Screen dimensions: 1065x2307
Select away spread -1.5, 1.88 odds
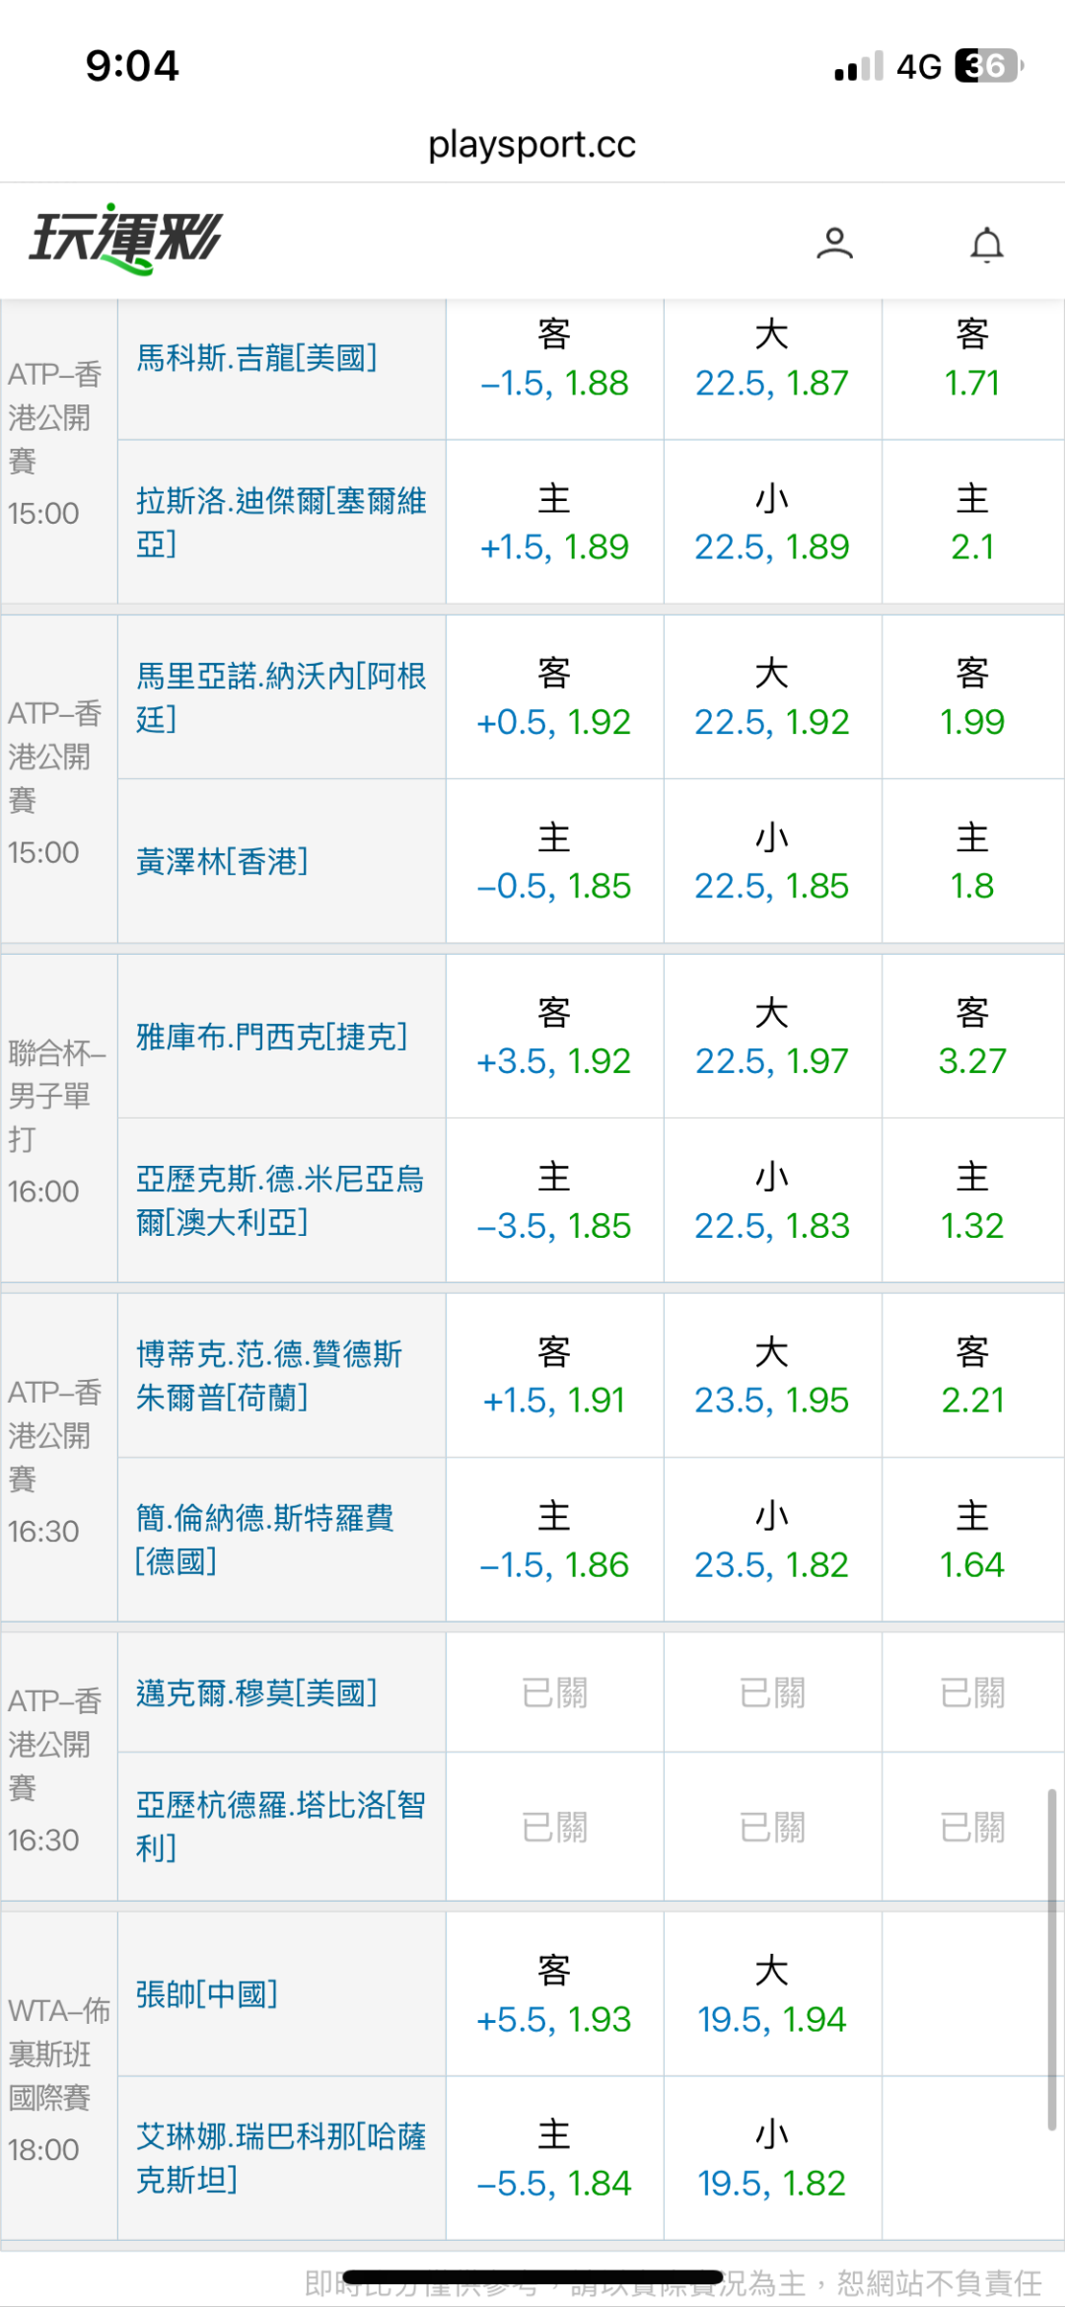[554, 383]
